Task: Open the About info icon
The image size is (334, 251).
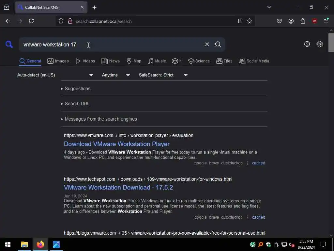Action: tap(307, 44)
